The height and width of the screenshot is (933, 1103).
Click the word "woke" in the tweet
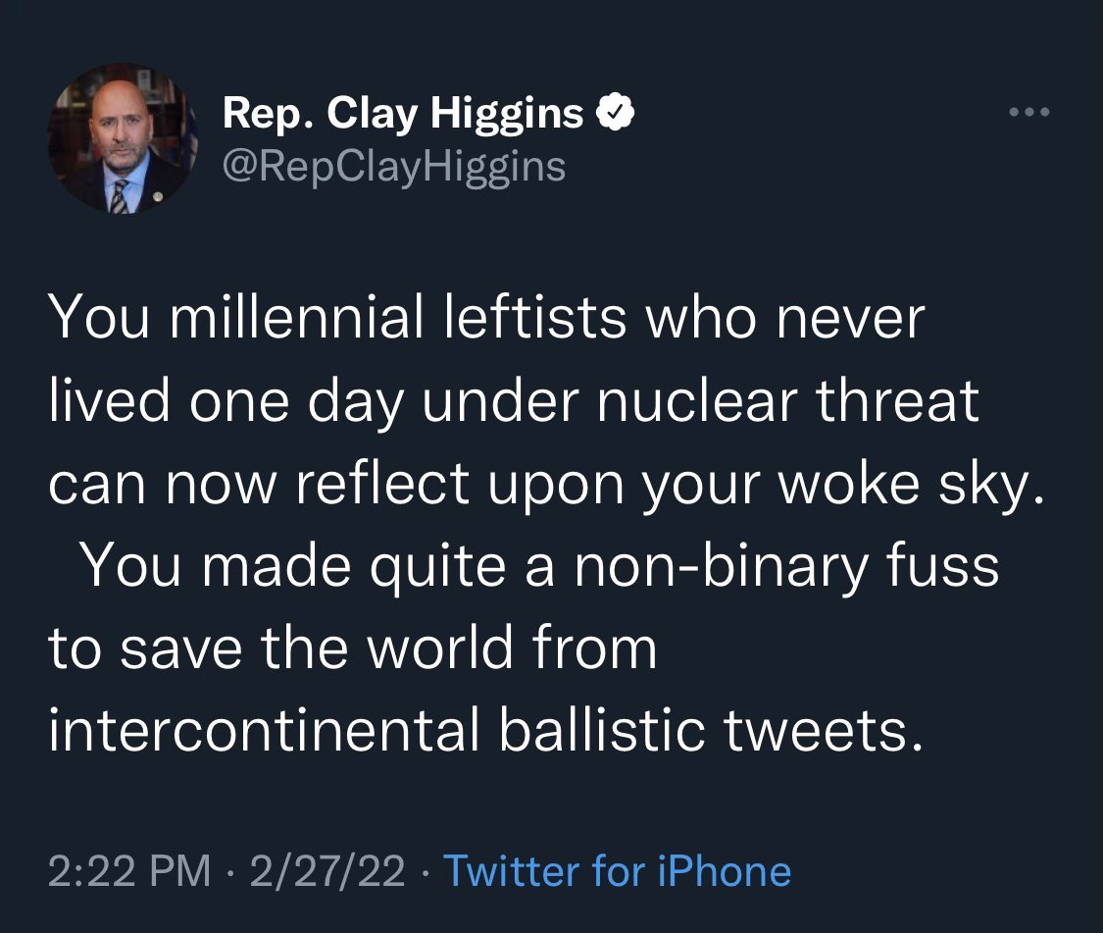[x=854, y=484]
